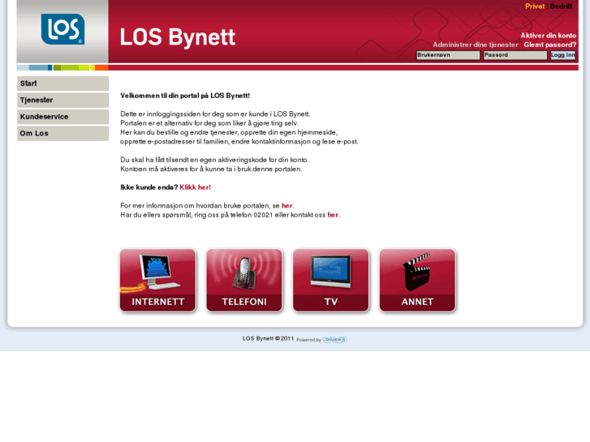Click the LOS logo
The width and height of the screenshot is (590, 442).
click(x=62, y=29)
